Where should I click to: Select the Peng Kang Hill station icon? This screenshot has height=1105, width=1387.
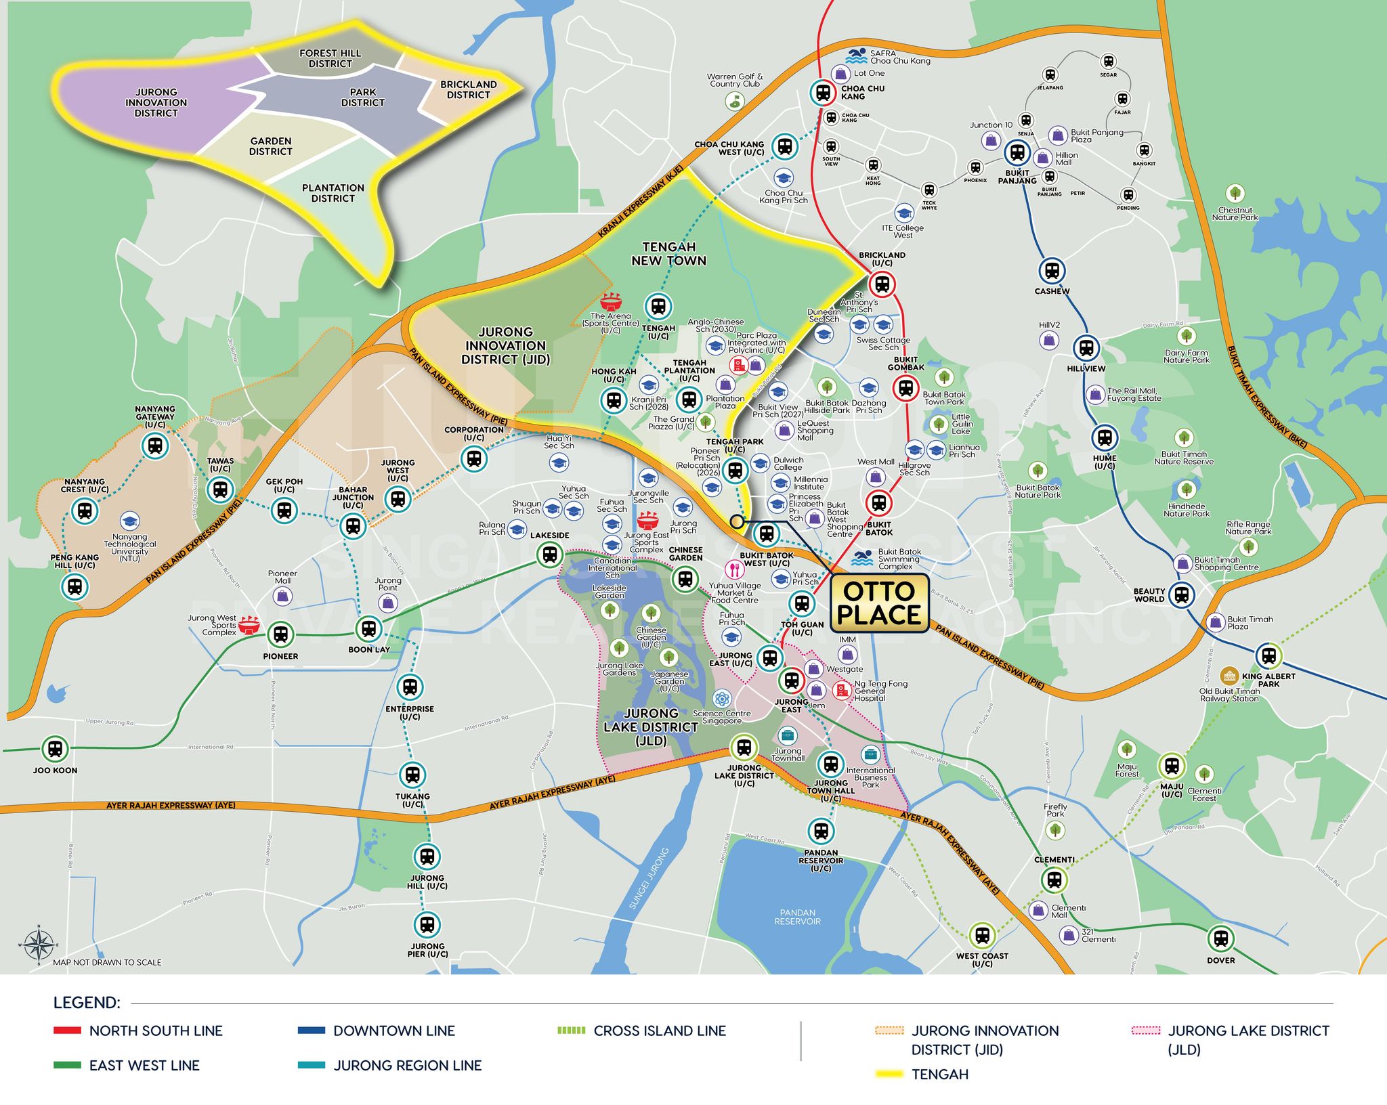74,586
